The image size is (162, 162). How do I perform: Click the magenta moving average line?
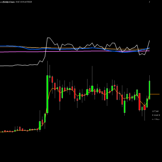pyautogui.click(x=75, y=52)
